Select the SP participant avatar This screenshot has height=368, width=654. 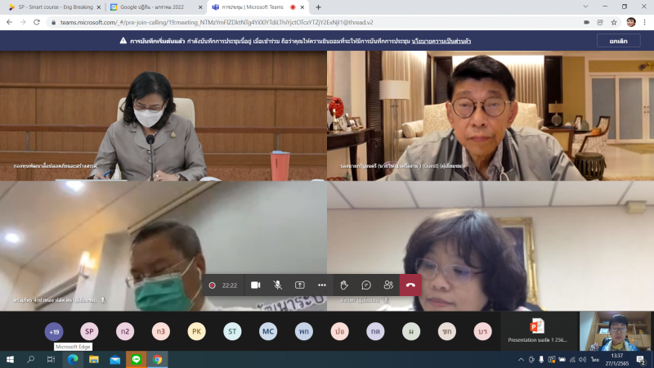click(x=89, y=332)
